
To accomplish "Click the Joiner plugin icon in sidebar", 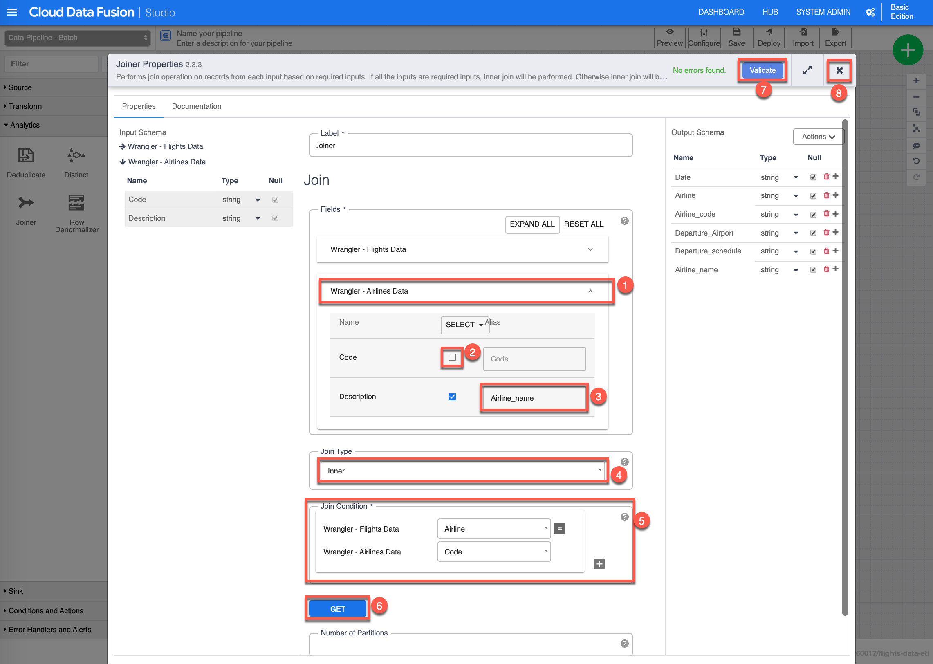I will pyautogui.click(x=26, y=203).
